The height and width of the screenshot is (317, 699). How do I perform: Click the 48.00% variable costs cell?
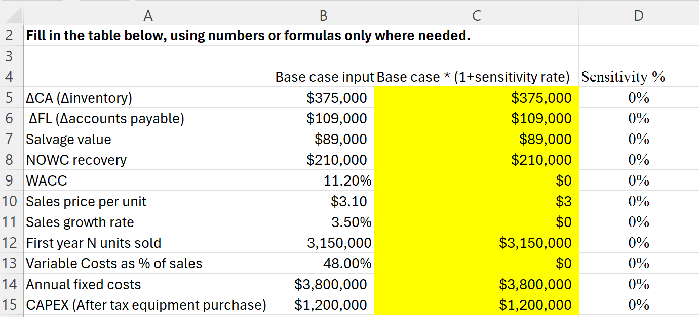tap(323, 263)
